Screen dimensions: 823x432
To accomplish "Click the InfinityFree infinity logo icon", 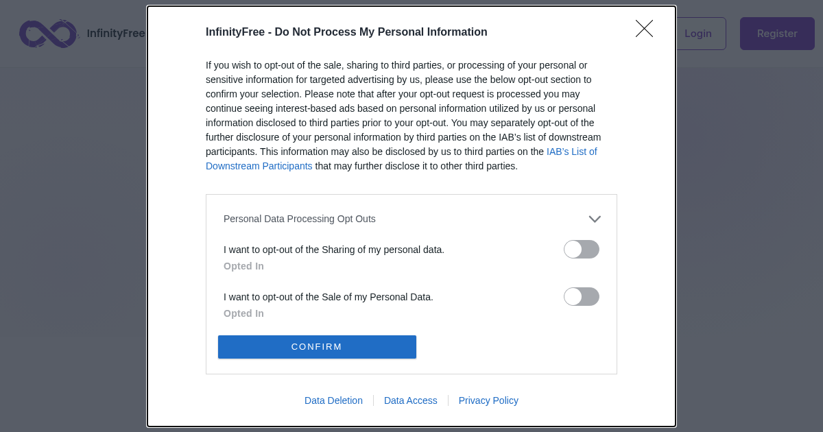I will point(47,34).
